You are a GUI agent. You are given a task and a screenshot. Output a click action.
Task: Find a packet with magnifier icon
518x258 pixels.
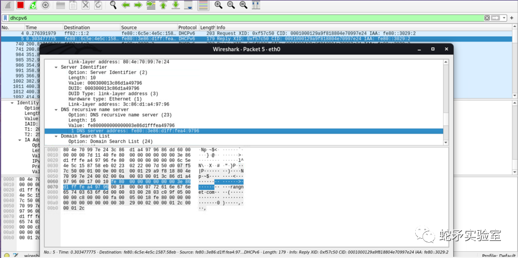pyautogui.click(x=113, y=5)
